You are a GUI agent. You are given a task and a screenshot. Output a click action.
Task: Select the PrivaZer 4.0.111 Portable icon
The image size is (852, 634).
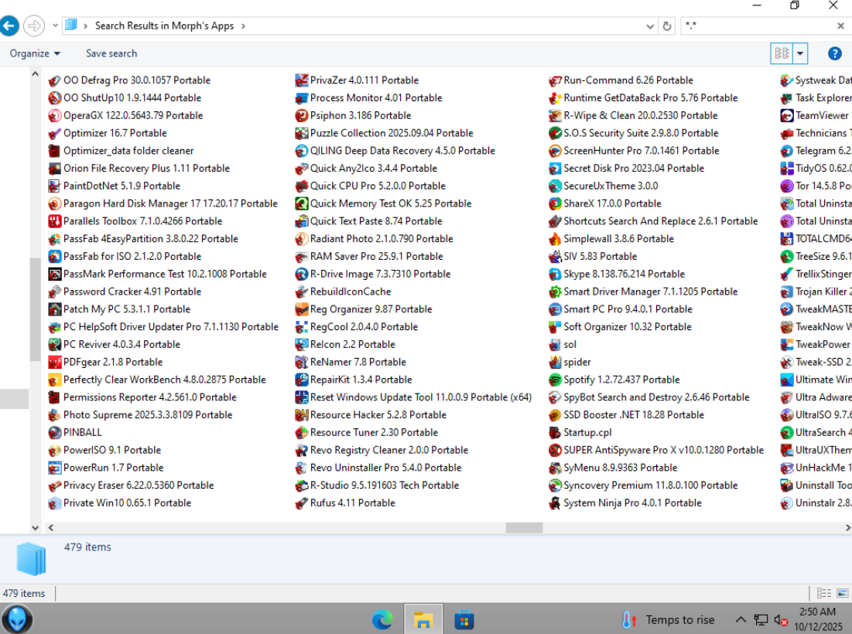[x=302, y=80]
